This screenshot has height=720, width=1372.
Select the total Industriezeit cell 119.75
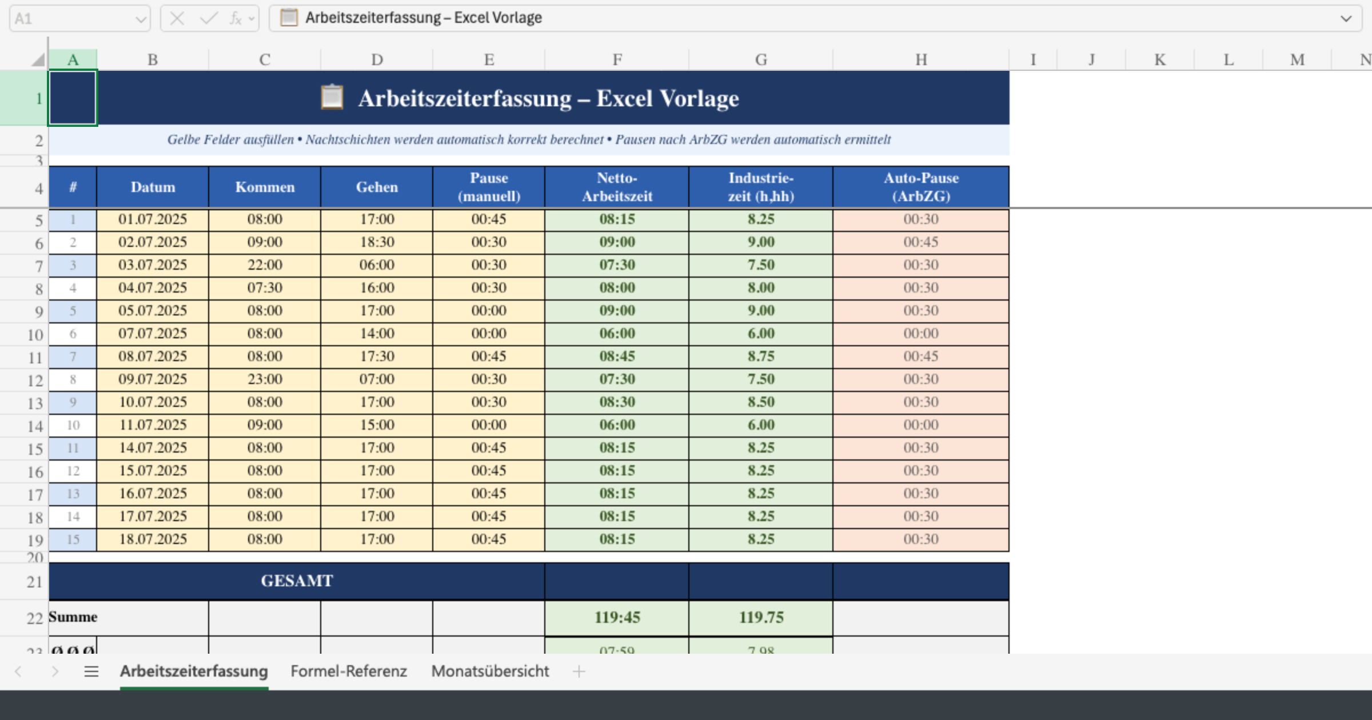[761, 618]
